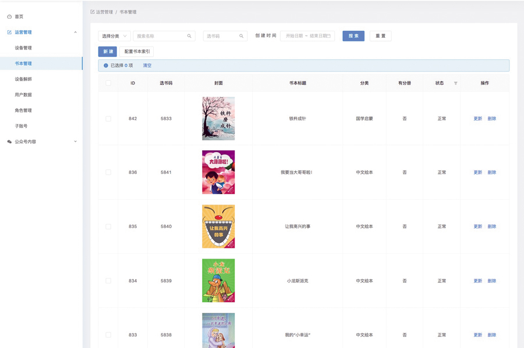Screen dimensions: 524x348
Task: Open 首页 in the sidebar
Action: click(19, 17)
